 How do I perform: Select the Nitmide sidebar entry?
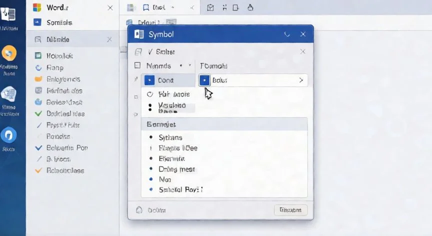(72, 39)
